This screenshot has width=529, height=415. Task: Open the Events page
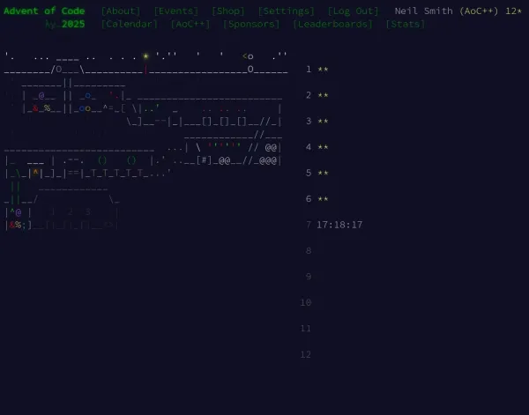[175, 11]
